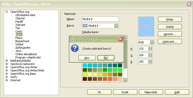This screenshot has width=193, height=98.
Task: Open the RGB color model dropdown
Action: coord(152,42)
